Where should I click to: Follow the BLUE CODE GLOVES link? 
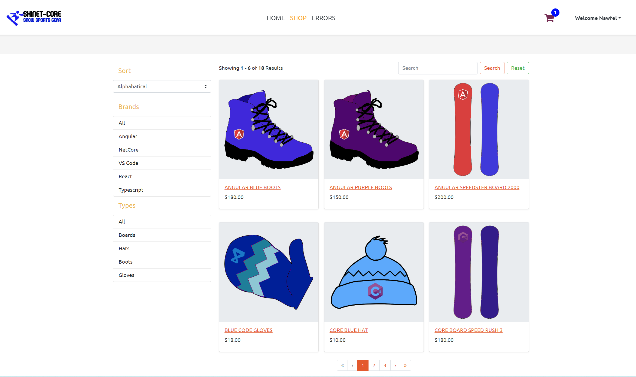click(248, 330)
